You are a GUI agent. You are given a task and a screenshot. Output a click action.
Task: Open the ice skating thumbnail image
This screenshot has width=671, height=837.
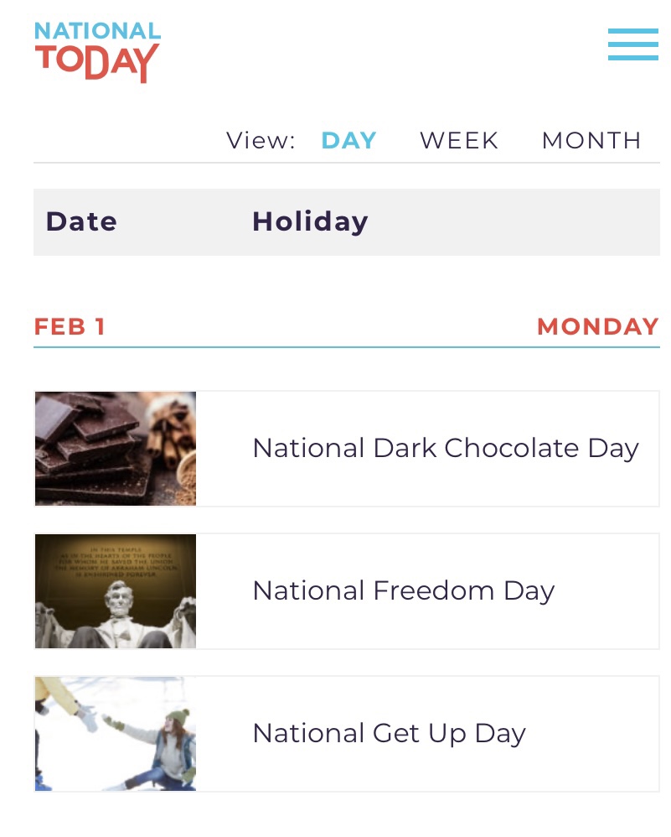point(116,734)
